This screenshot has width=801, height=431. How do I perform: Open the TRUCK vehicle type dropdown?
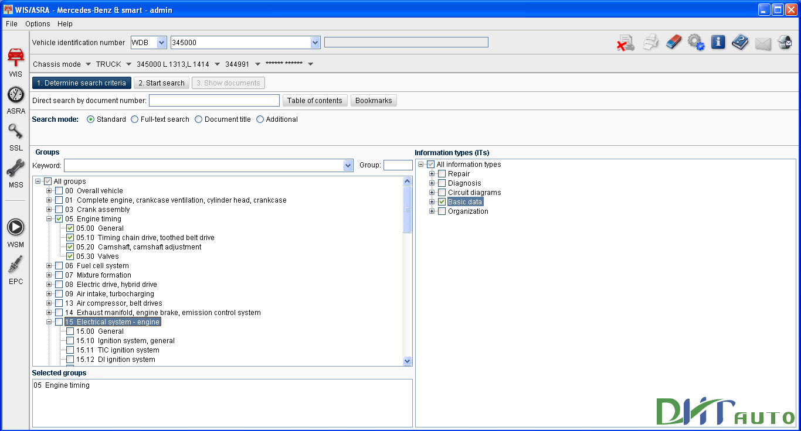pyautogui.click(x=129, y=64)
